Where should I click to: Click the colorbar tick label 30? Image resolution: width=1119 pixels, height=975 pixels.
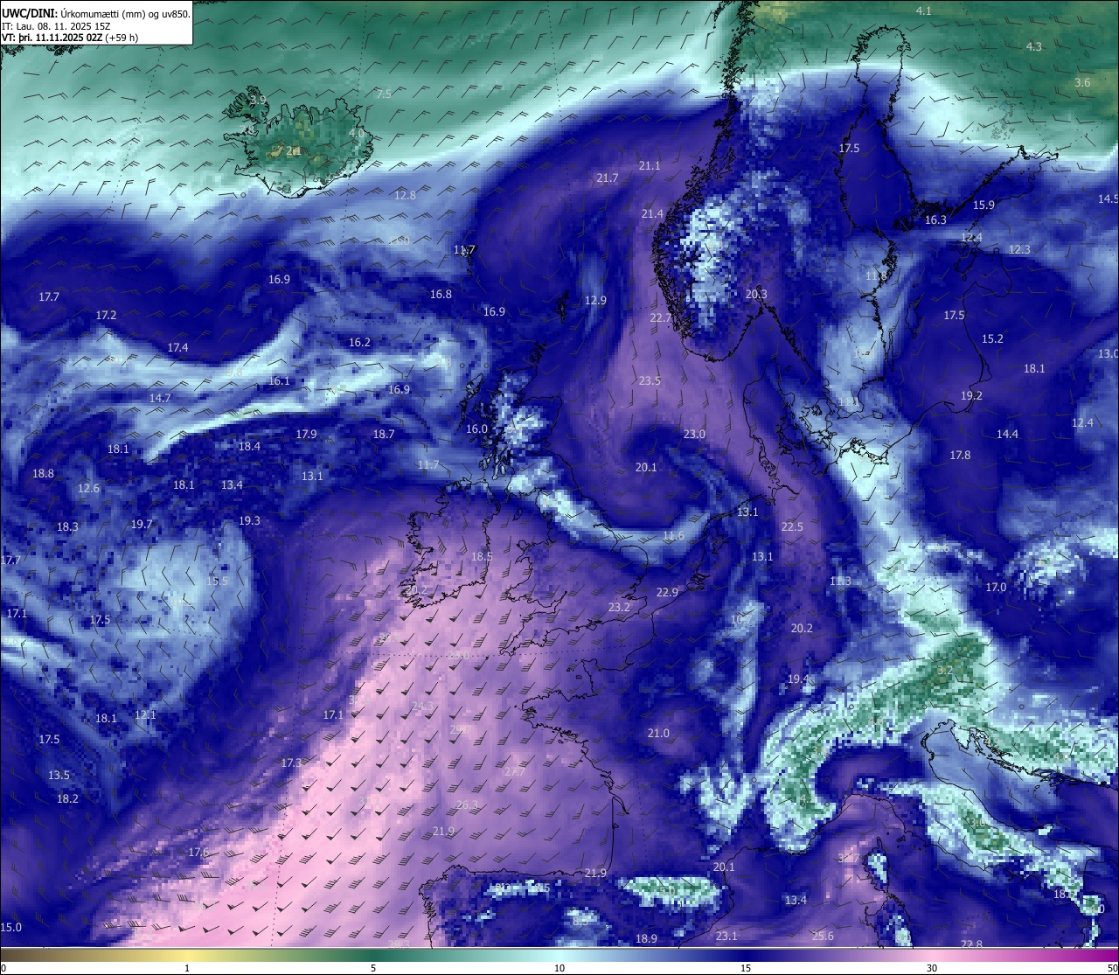932,968
